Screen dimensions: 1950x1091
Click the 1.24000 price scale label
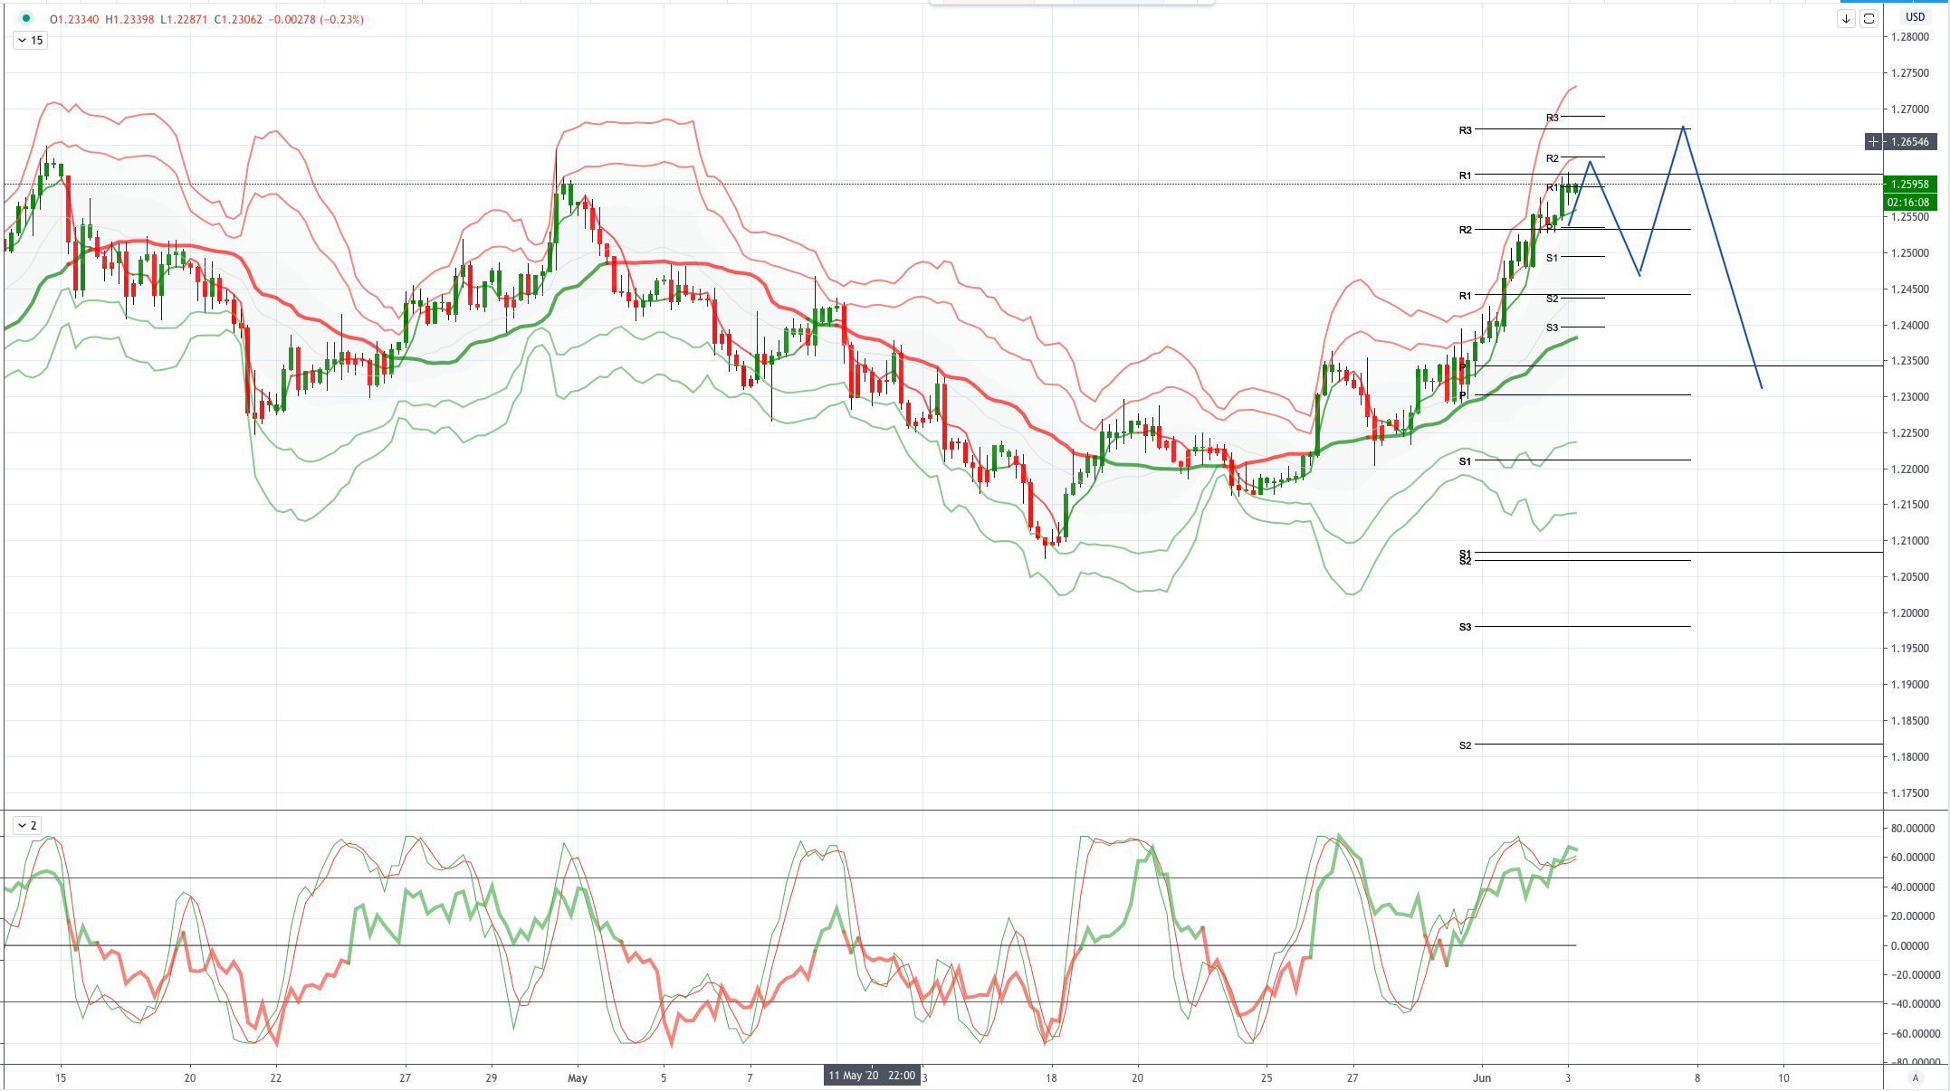tap(1910, 326)
